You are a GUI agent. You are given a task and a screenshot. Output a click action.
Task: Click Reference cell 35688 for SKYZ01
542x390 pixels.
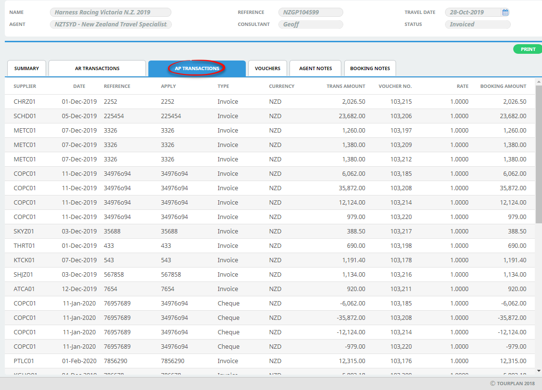tap(112, 232)
